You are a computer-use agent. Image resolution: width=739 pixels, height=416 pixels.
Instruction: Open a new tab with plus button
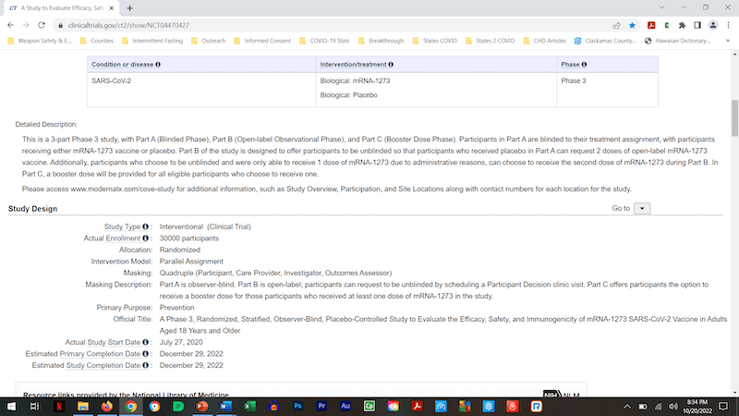pos(129,8)
